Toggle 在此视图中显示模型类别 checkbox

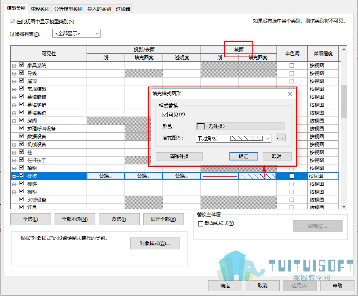12,22
